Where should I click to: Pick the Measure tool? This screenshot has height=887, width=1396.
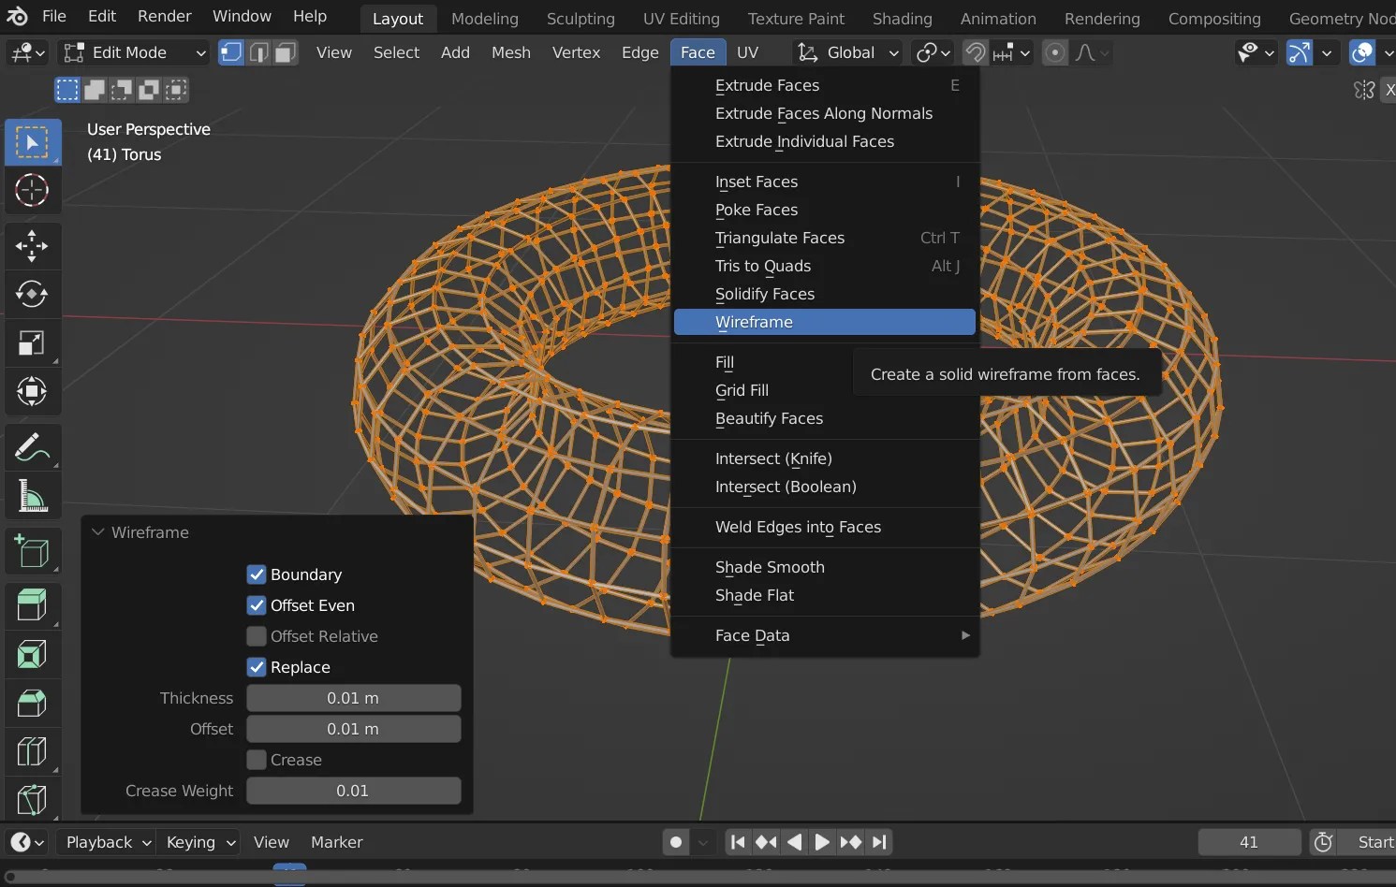32,497
